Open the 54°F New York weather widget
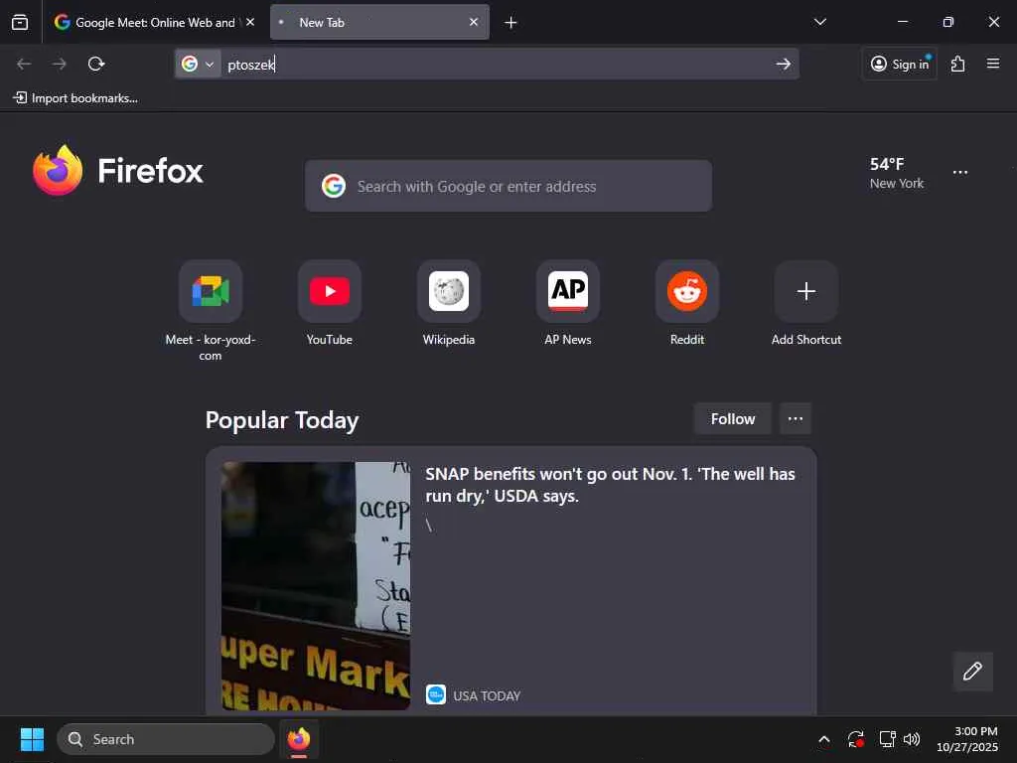Viewport: 1017px width, 763px height. pyautogui.click(x=897, y=173)
